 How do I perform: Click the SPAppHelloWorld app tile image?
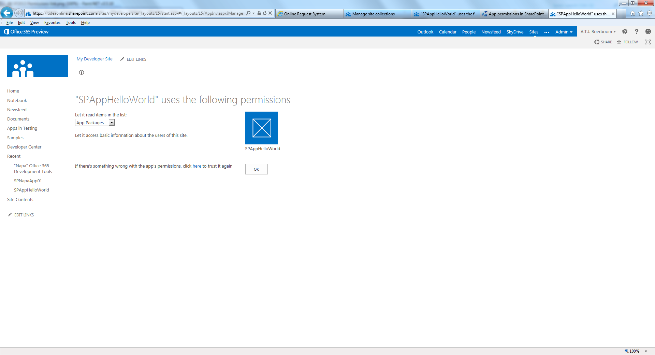(262, 128)
